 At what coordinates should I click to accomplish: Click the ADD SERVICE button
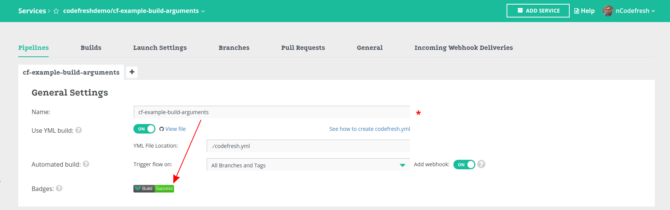(538, 11)
